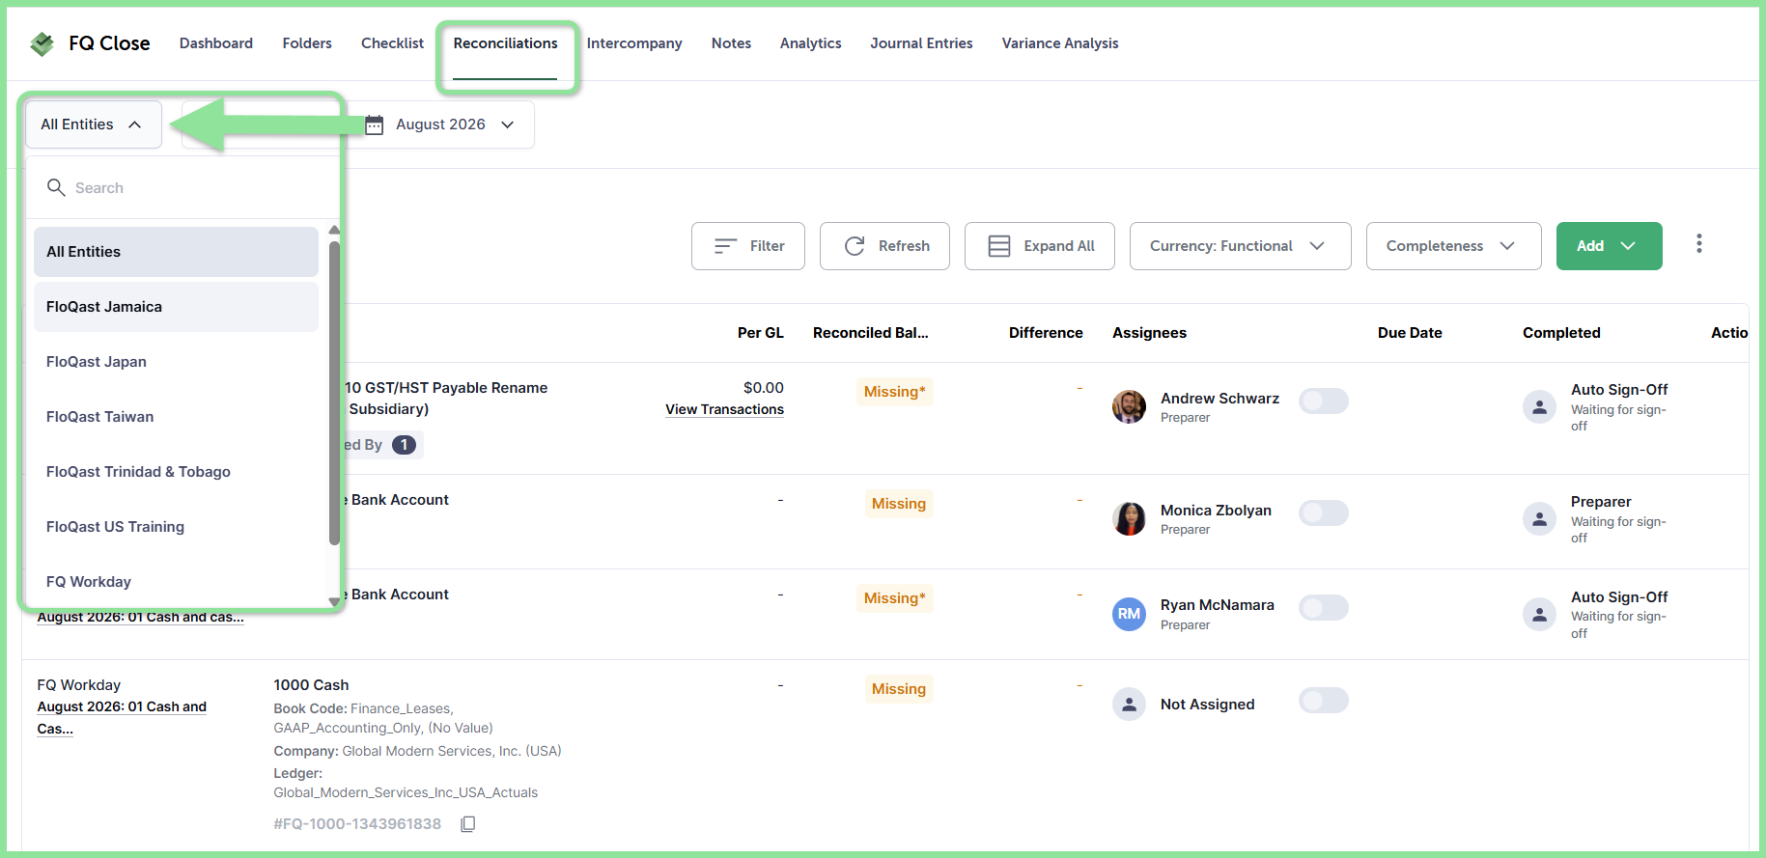This screenshot has width=1766, height=858.
Task: Collapse the All Entities dropdown
Action: click(94, 125)
